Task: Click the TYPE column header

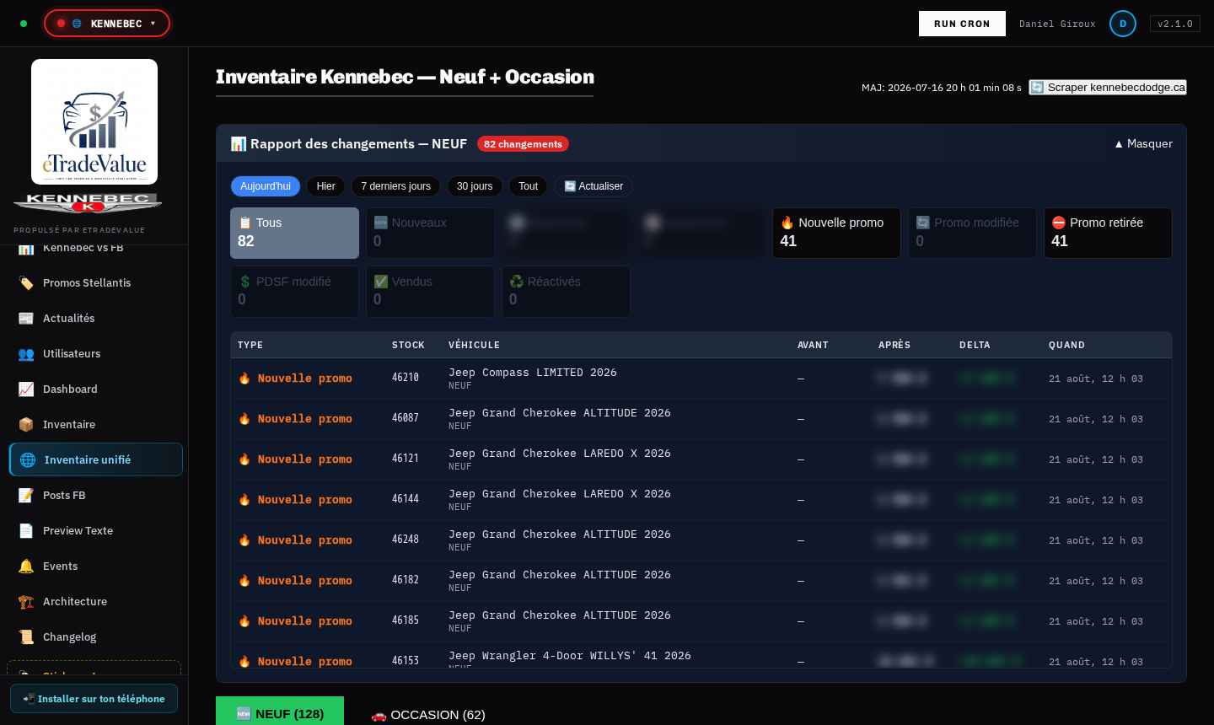Action: 250,345
